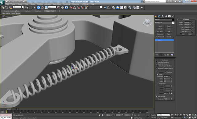197x119 pixels.
Task: Apply the Shell modifier button
Action: coord(169,31)
